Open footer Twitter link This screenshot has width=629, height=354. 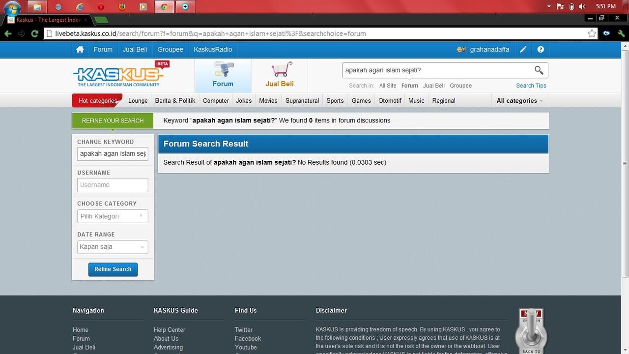click(x=243, y=330)
